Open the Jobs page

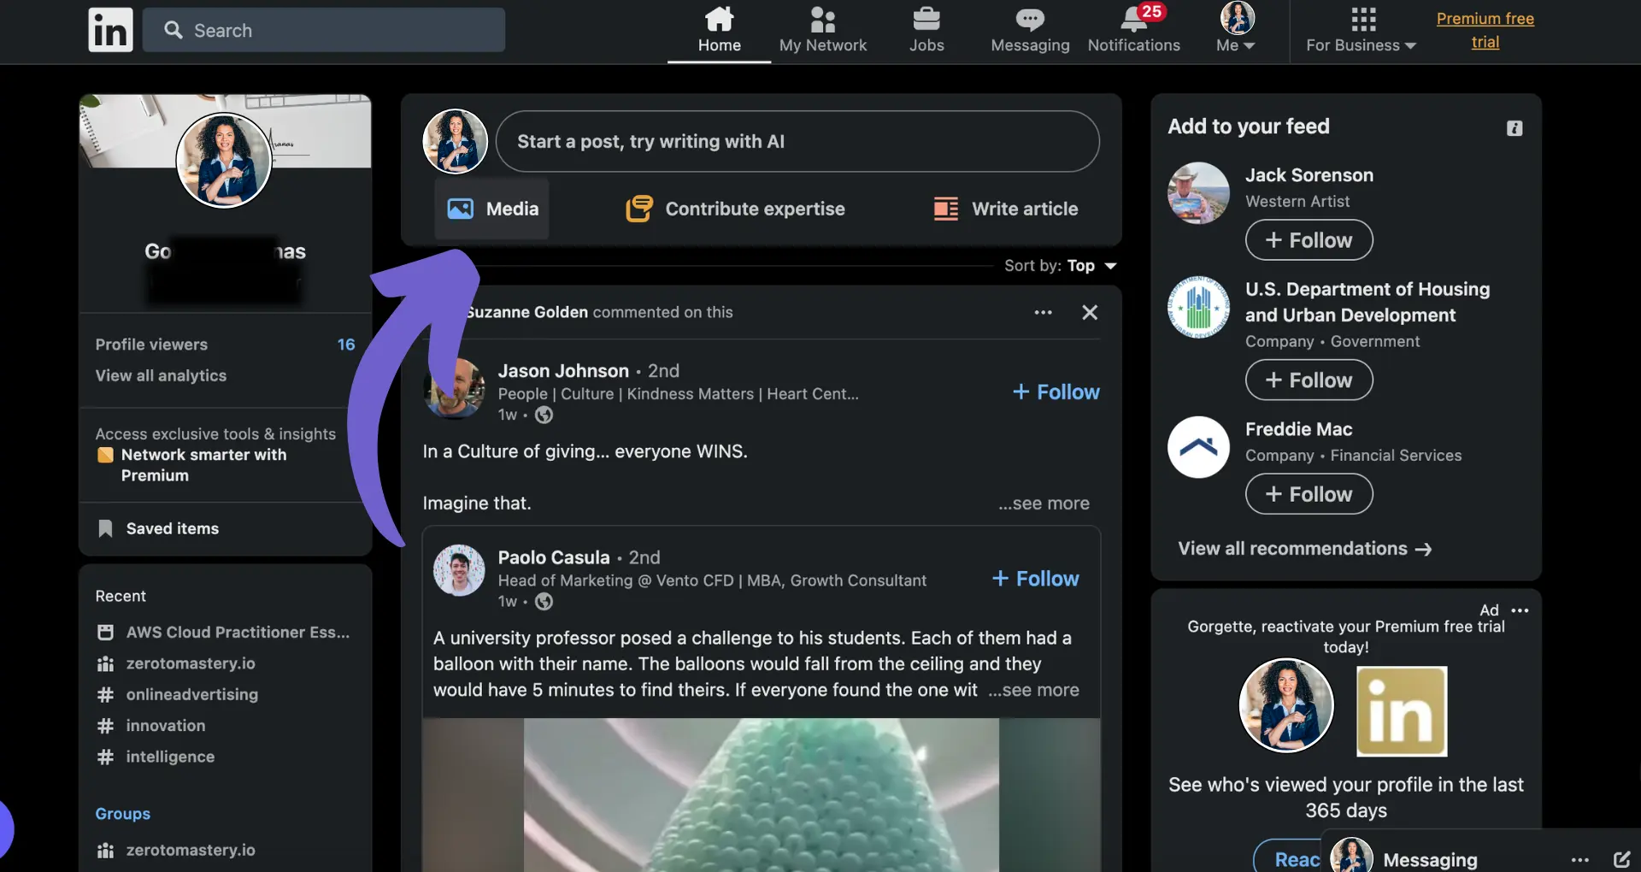(x=926, y=31)
